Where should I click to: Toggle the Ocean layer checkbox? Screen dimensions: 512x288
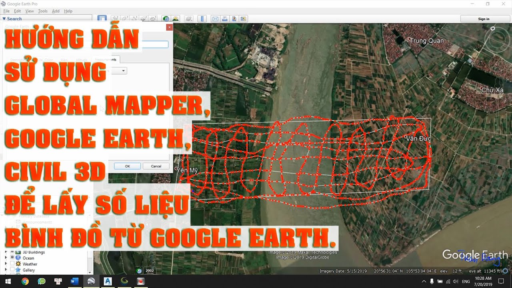pyautogui.click(x=12, y=258)
